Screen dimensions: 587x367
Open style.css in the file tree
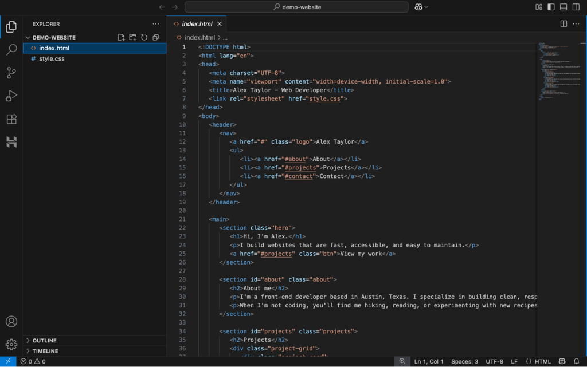[x=95, y=58]
